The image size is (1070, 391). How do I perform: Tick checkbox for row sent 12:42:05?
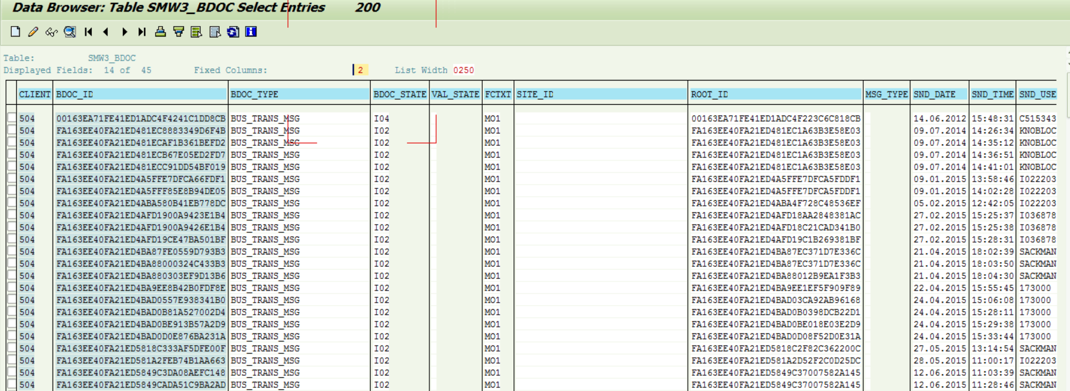(11, 203)
